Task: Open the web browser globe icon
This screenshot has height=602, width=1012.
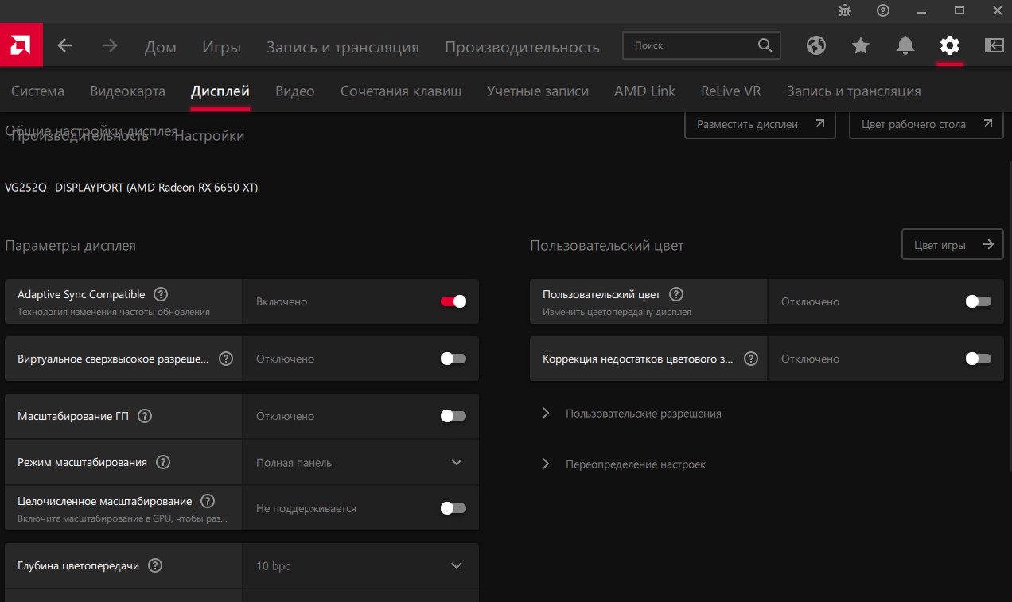Action: pos(816,45)
